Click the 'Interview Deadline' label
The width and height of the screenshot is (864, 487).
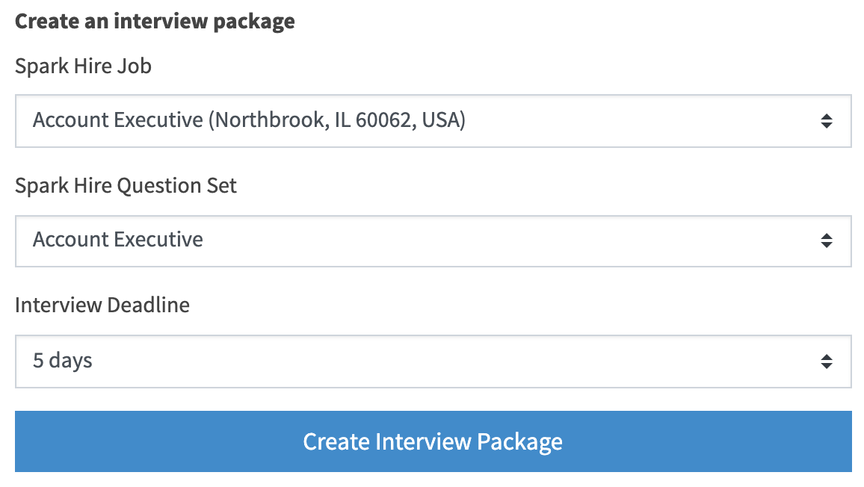pyautogui.click(x=102, y=305)
